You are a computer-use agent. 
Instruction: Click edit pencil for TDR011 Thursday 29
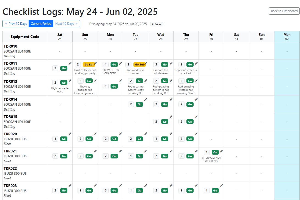(196, 64)
